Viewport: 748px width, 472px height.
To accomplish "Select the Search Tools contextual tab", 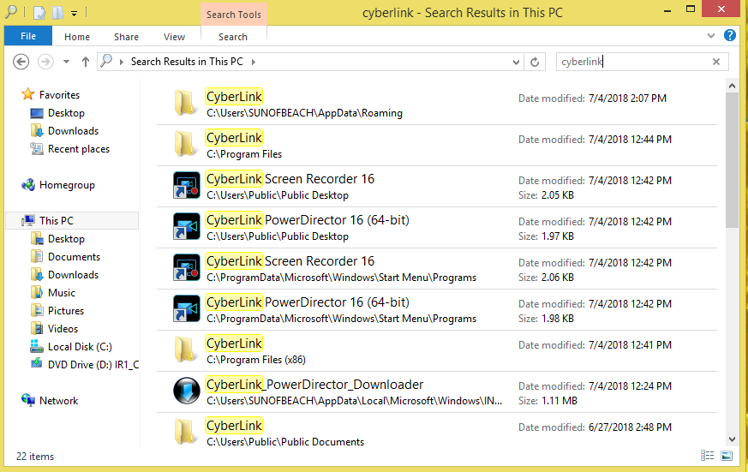I will 234,15.
